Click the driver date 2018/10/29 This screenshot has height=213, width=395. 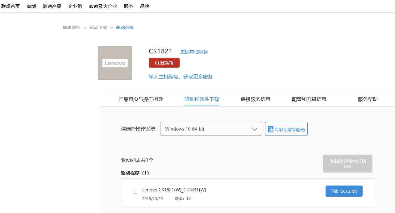[152, 198]
